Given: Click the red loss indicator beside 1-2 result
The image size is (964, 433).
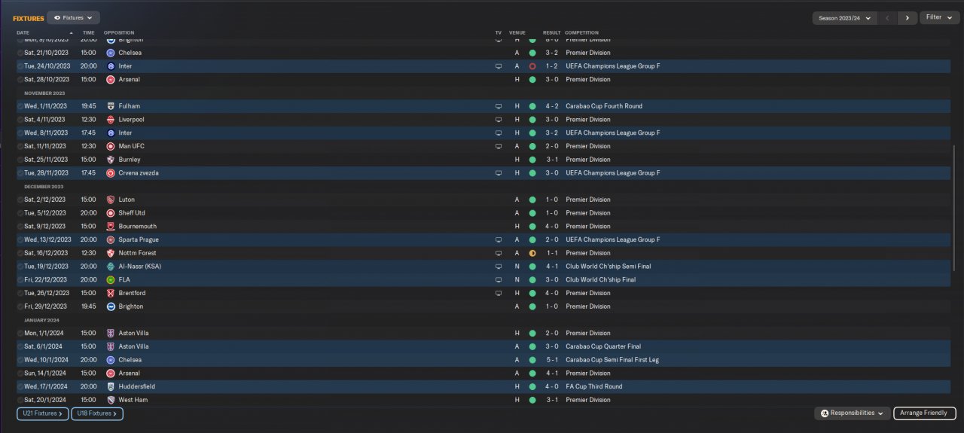Looking at the screenshot, I should [x=532, y=66].
